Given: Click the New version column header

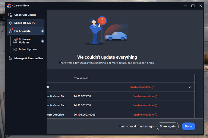Looking at the screenshot, I should [81, 78].
